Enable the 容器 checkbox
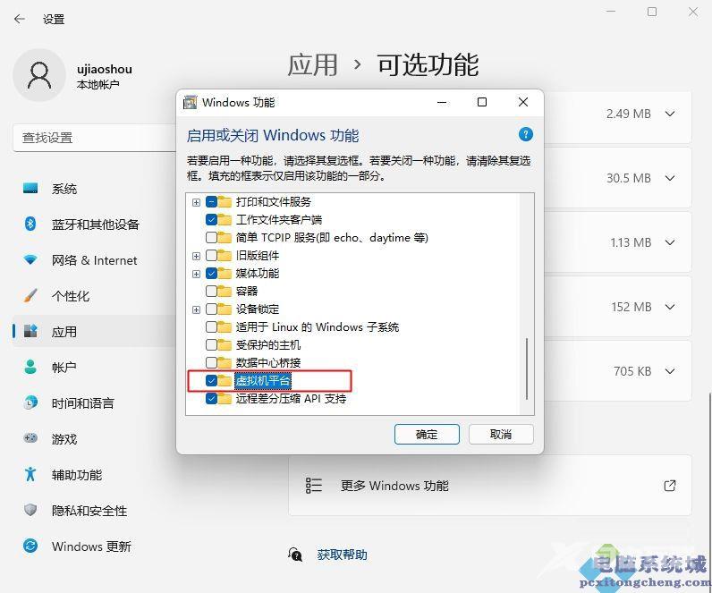The height and width of the screenshot is (593, 712). (211, 291)
